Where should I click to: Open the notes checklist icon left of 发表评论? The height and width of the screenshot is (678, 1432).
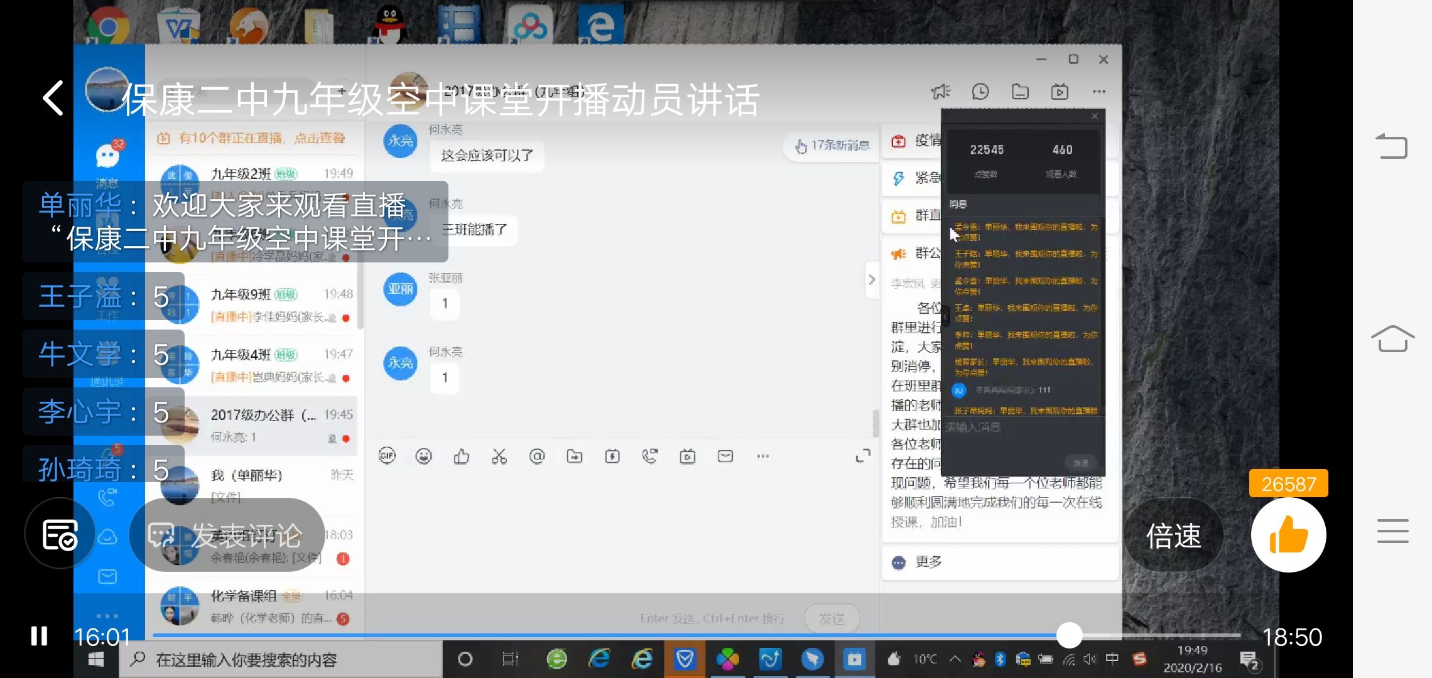60,534
